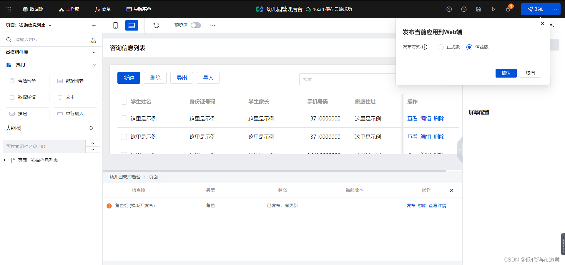565x265 pixels.
Task: Open the app grid menu icon
Action: click(9, 9)
